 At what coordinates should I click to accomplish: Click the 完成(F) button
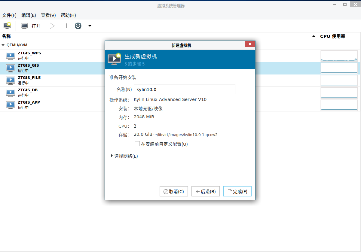[237, 192]
